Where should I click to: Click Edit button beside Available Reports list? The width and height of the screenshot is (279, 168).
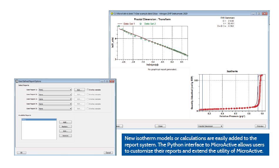point(66,131)
